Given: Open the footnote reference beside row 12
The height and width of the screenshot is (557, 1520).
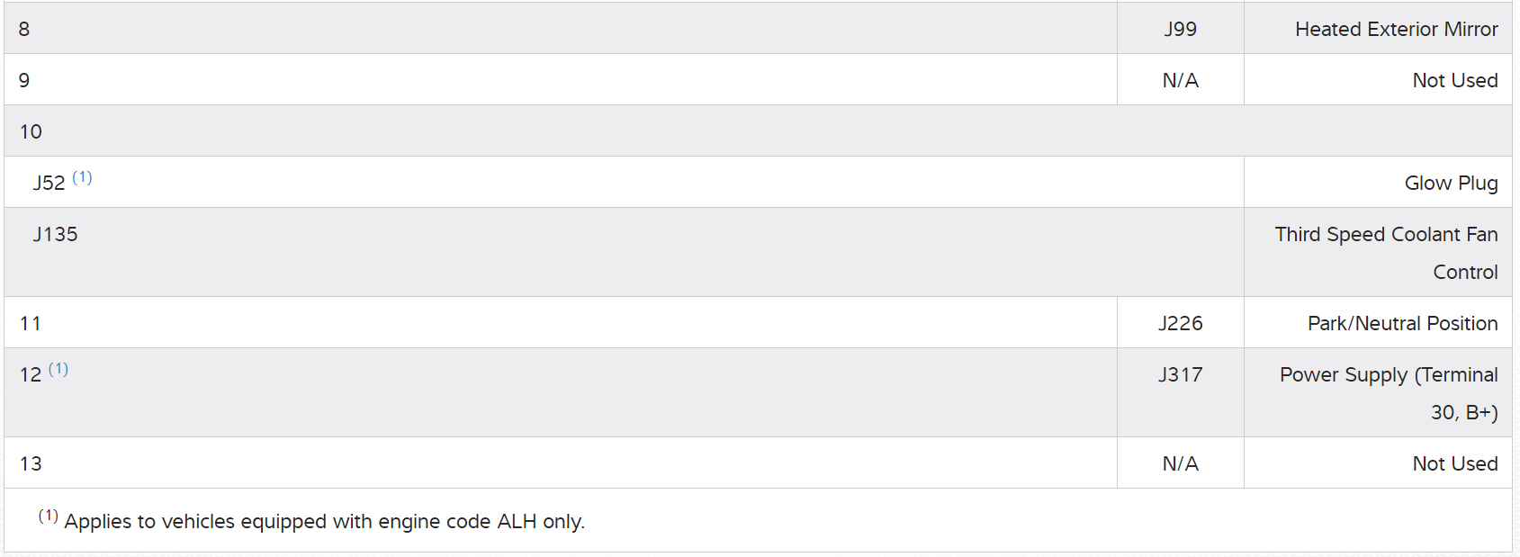Looking at the screenshot, I should (x=58, y=369).
